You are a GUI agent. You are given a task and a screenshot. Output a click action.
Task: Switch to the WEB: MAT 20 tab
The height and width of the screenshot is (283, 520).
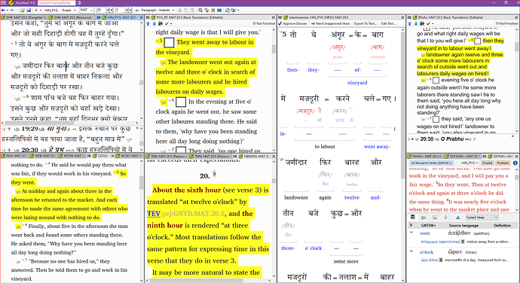pyautogui.click(x=43, y=156)
